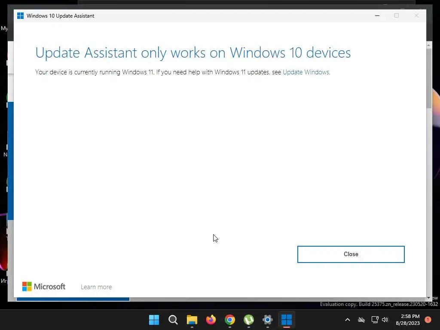
Task: Close the Update Assistant window with X
Action: 416,16
